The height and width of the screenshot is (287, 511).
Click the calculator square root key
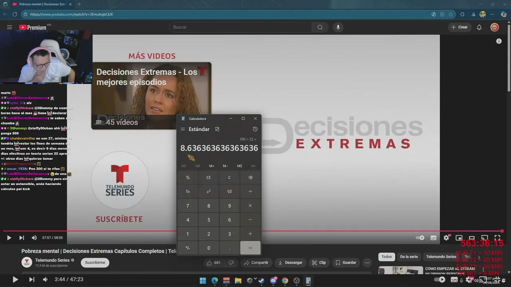(x=229, y=192)
